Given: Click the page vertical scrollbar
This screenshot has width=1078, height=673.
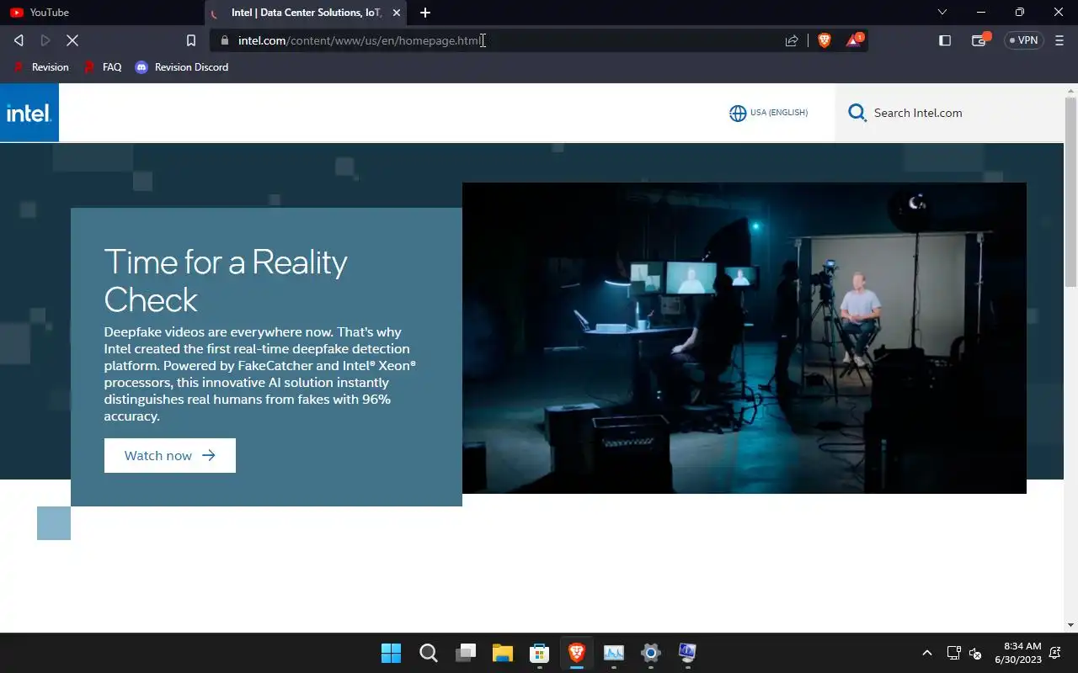Looking at the screenshot, I should (x=1070, y=192).
